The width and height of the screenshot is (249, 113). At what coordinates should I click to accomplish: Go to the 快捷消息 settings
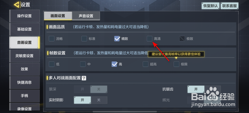[25, 82]
